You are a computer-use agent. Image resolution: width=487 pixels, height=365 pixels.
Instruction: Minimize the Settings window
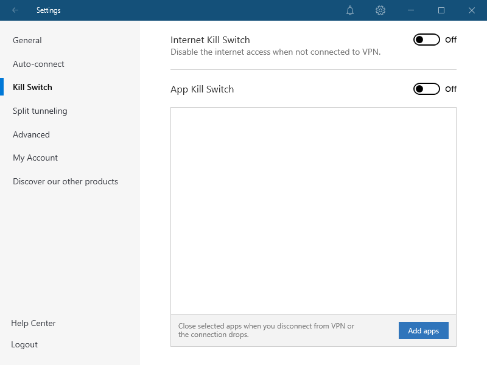tap(411, 10)
